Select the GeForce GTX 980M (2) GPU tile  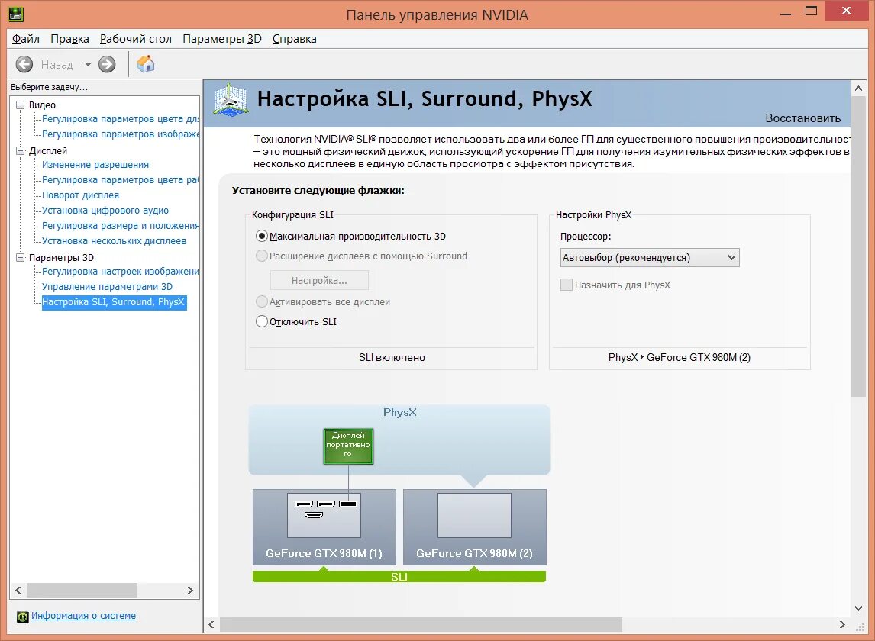(474, 527)
